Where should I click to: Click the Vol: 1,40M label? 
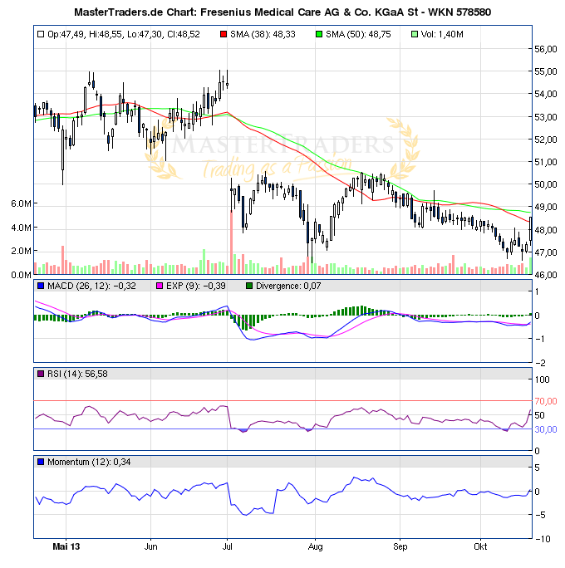442,34
